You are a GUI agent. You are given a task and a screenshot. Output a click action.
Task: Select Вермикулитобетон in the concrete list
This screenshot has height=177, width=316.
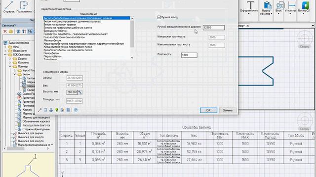pyautogui.click(x=55, y=31)
